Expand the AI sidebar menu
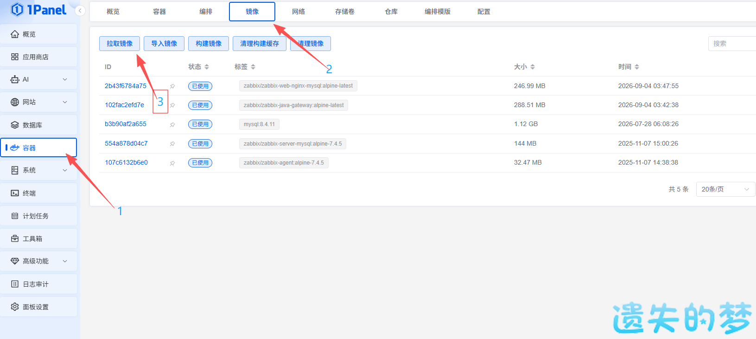This screenshot has width=756, height=339. point(38,80)
